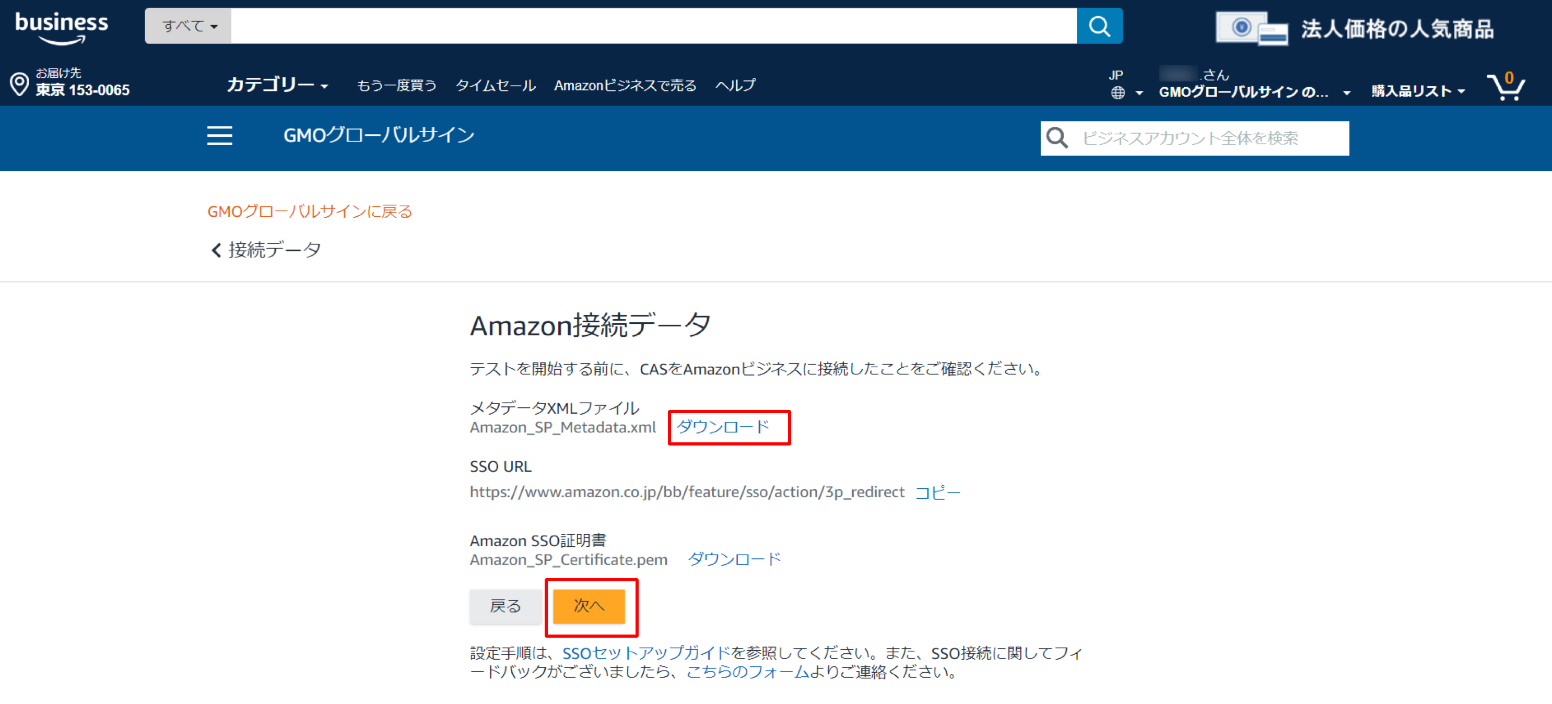Open the SSOセットアップガイド link
Image resolution: width=1552 pixels, height=704 pixels.
coord(646,653)
